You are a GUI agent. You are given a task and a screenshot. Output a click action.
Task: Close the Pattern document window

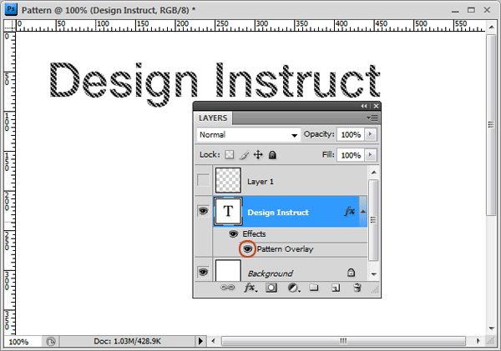(x=487, y=10)
